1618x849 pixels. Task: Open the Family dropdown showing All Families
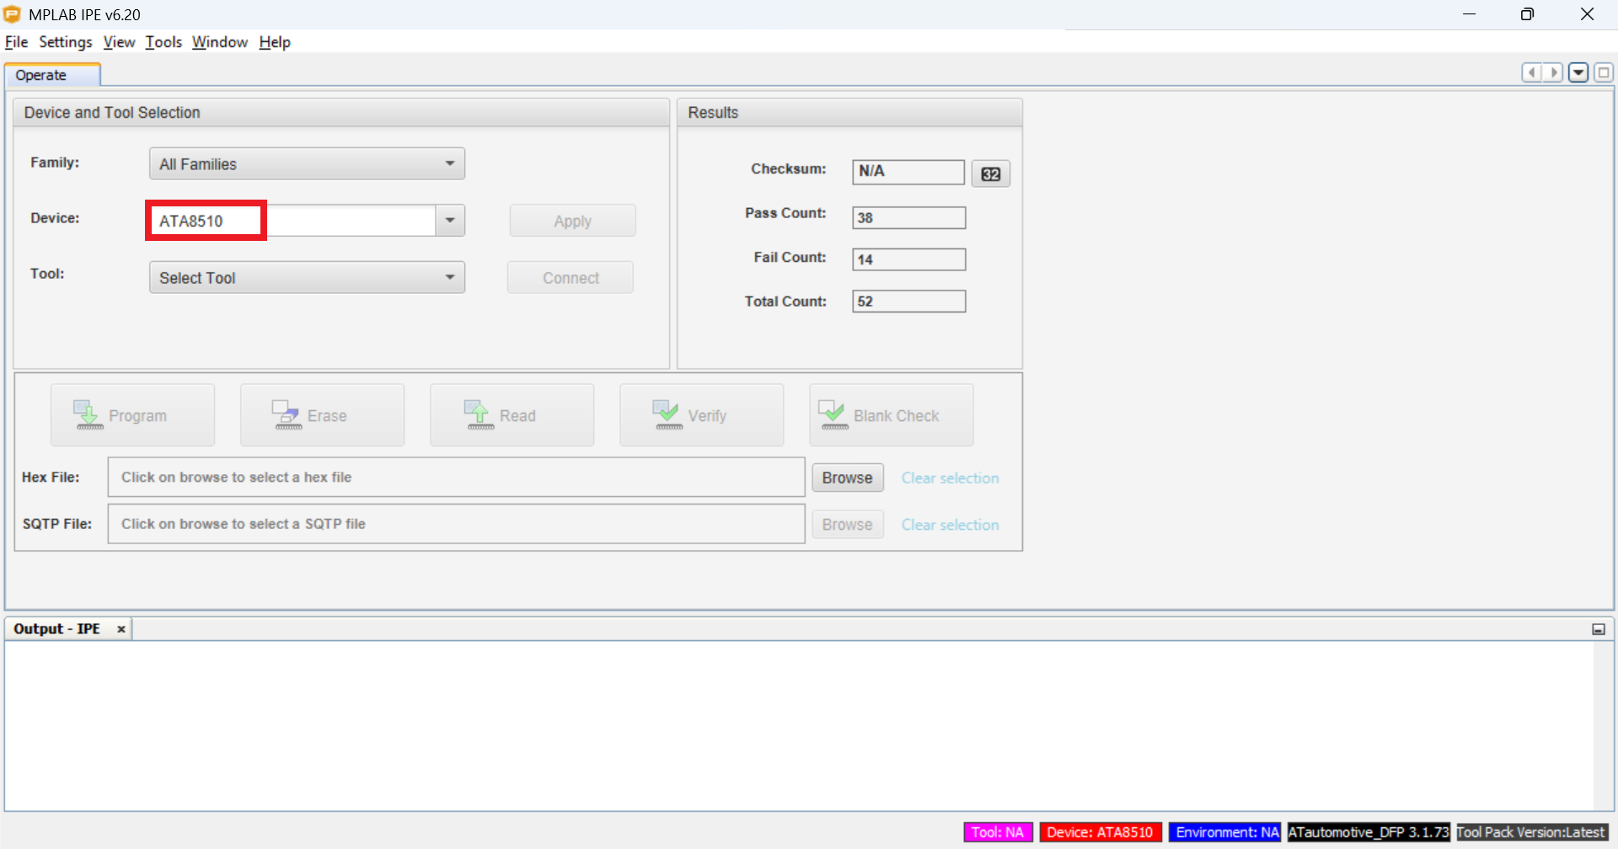[x=307, y=163]
